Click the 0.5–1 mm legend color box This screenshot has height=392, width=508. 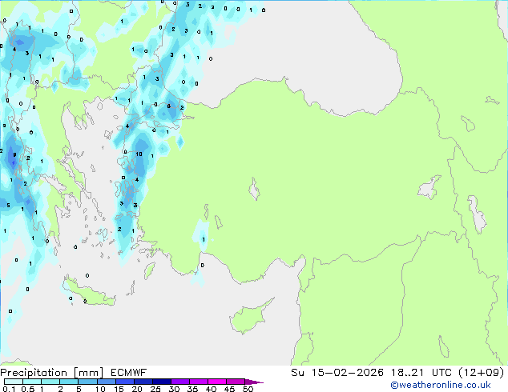pyautogui.click(x=32, y=382)
